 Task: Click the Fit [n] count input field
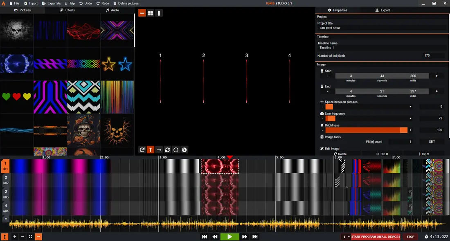click(x=401, y=142)
